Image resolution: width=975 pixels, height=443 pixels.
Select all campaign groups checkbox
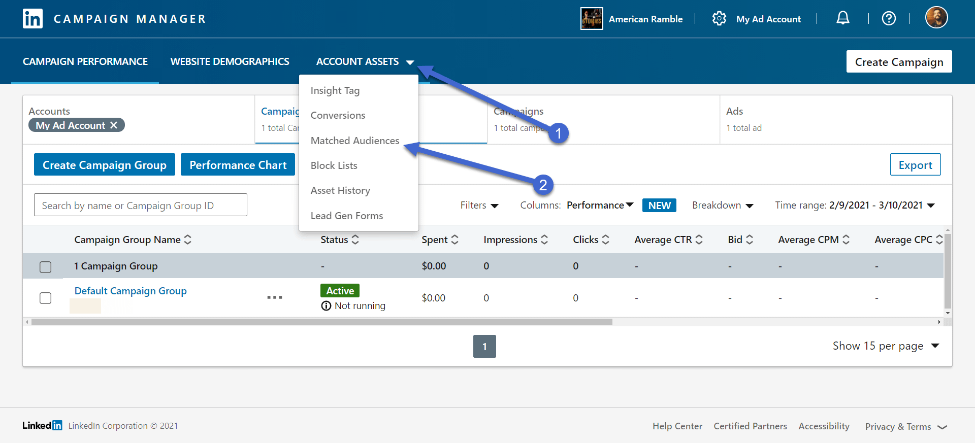coord(46,267)
